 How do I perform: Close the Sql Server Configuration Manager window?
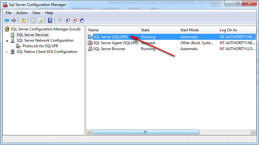[x=250, y=3]
